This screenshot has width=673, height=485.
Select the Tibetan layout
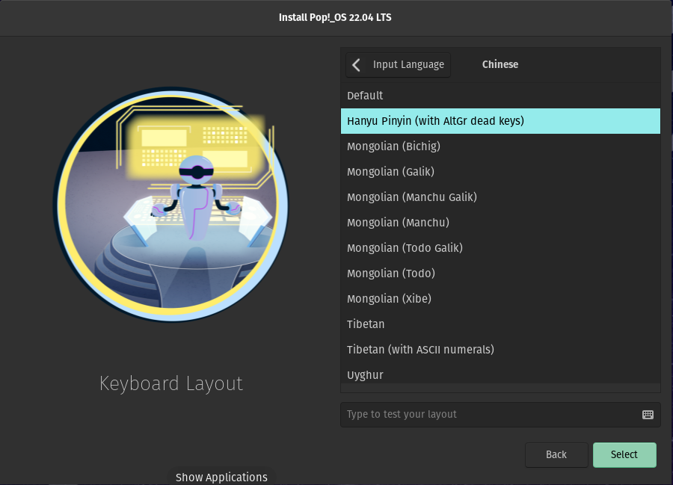click(x=500, y=324)
